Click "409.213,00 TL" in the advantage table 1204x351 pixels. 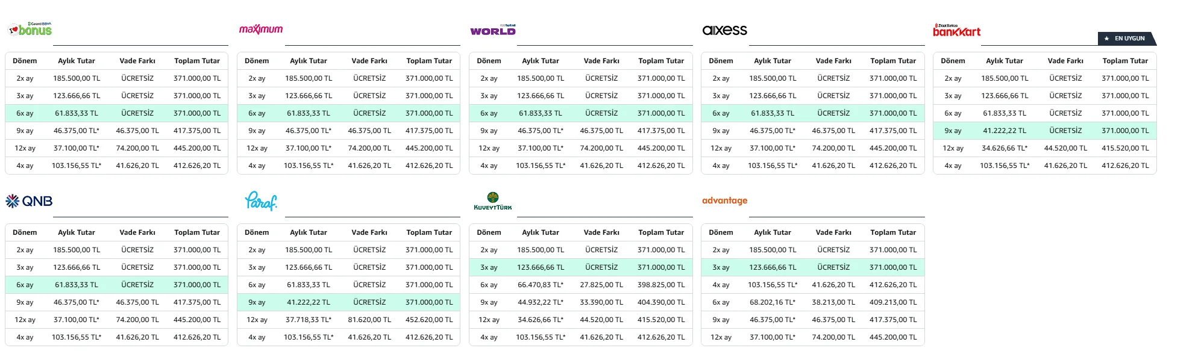click(893, 302)
